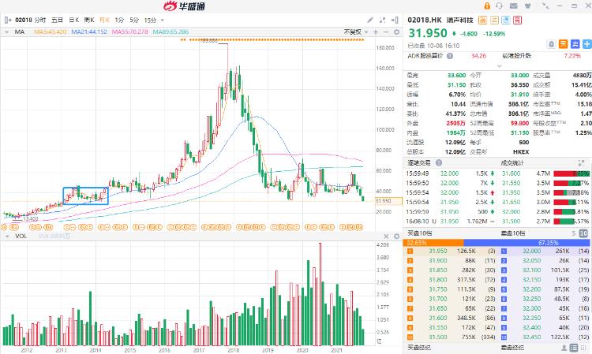Open the drawing pencil tool
The height and width of the screenshot is (354, 592).
click(x=370, y=20)
